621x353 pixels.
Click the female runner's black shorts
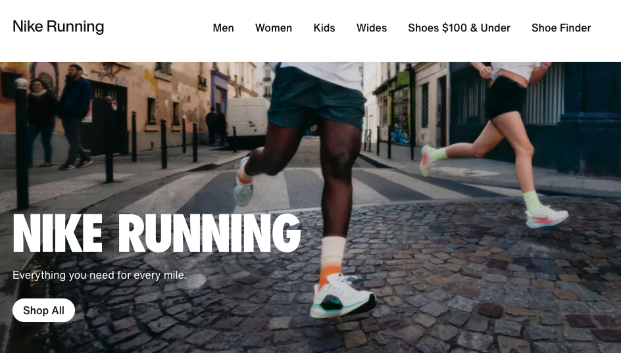[505, 97]
